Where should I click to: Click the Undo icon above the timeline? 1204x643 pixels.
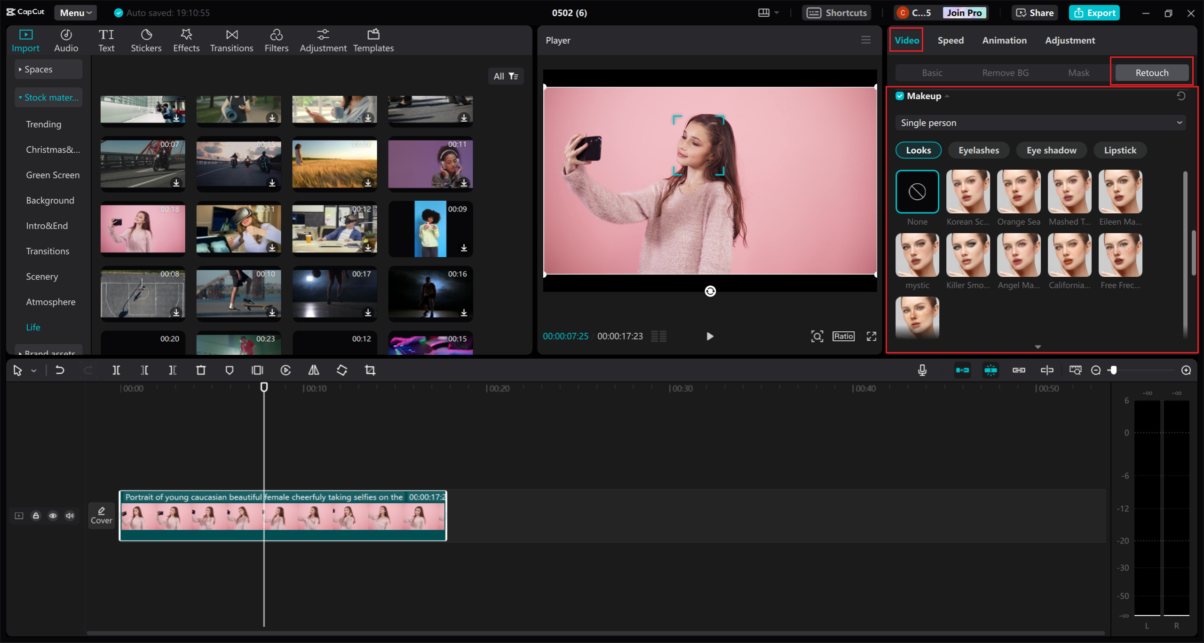point(60,370)
